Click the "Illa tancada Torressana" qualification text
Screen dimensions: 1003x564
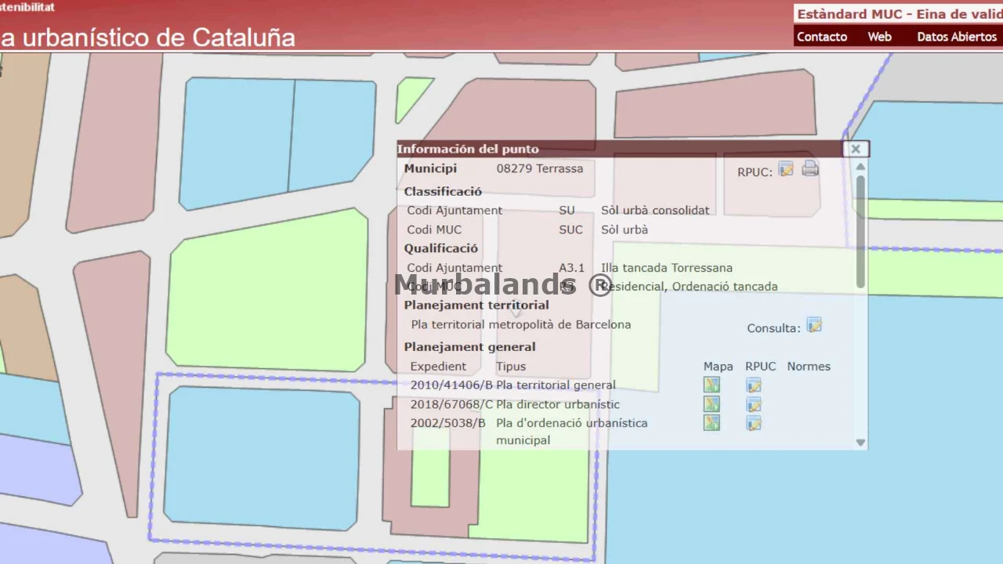click(x=667, y=268)
